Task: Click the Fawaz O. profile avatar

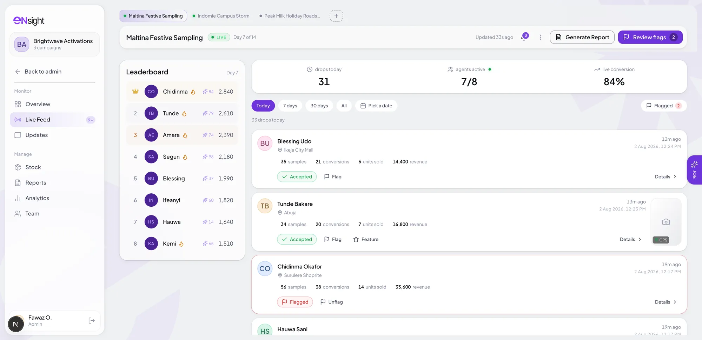Action: coord(16,323)
